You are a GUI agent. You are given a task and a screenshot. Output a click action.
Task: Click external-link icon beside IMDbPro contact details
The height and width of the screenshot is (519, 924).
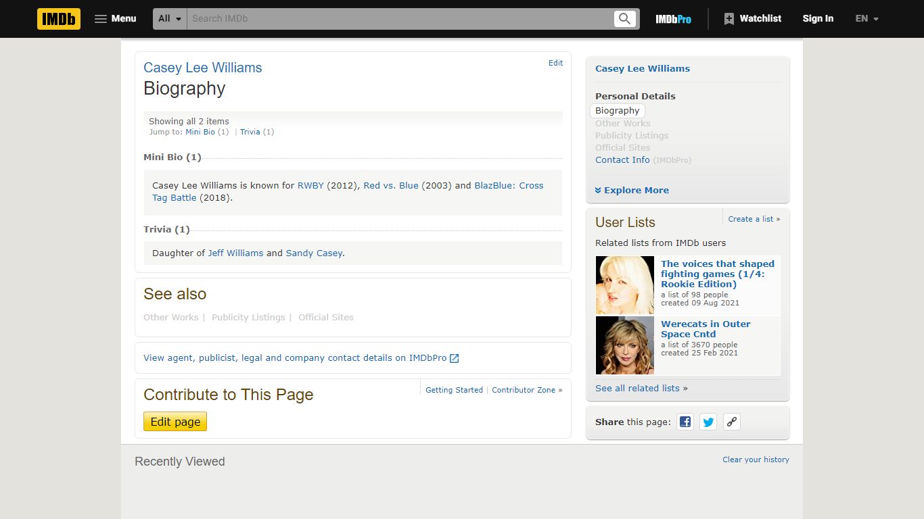coord(455,358)
